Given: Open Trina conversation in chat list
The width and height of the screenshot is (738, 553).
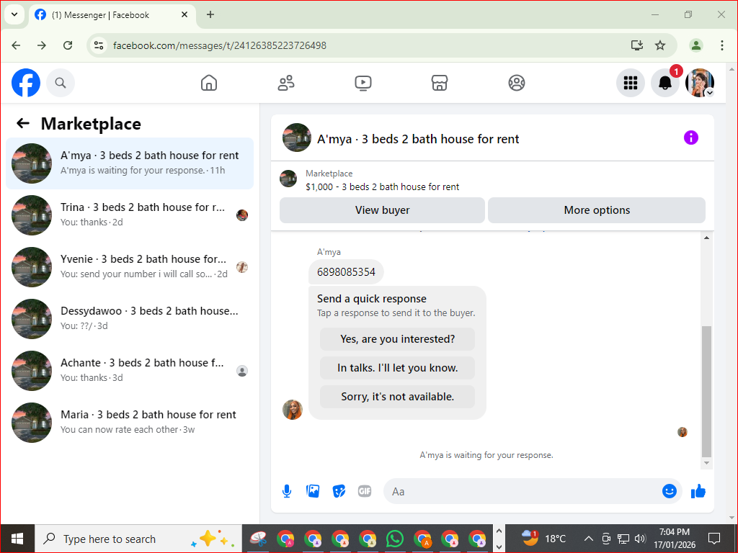Looking at the screenshot, I should (130, 215).
